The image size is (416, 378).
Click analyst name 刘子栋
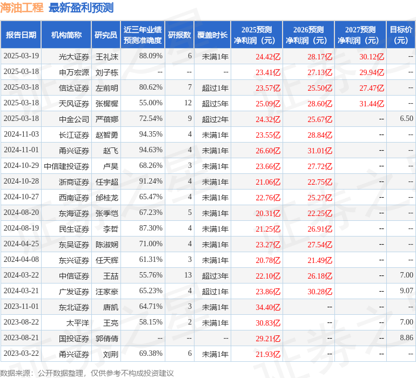click(x=107, y=72)
